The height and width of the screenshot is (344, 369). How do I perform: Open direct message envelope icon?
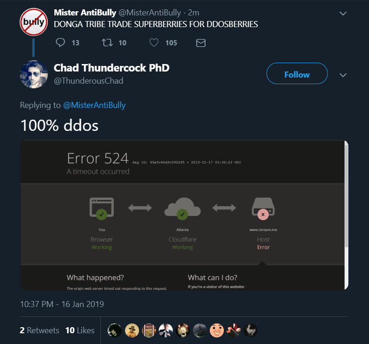click(x=201, y=43)
